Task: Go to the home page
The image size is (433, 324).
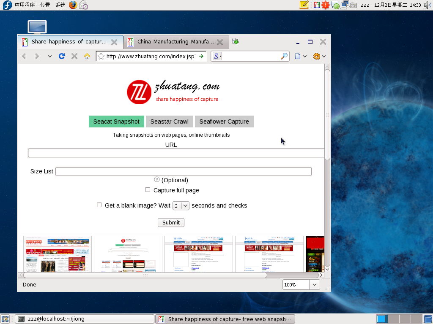Action: coord(87,56)
